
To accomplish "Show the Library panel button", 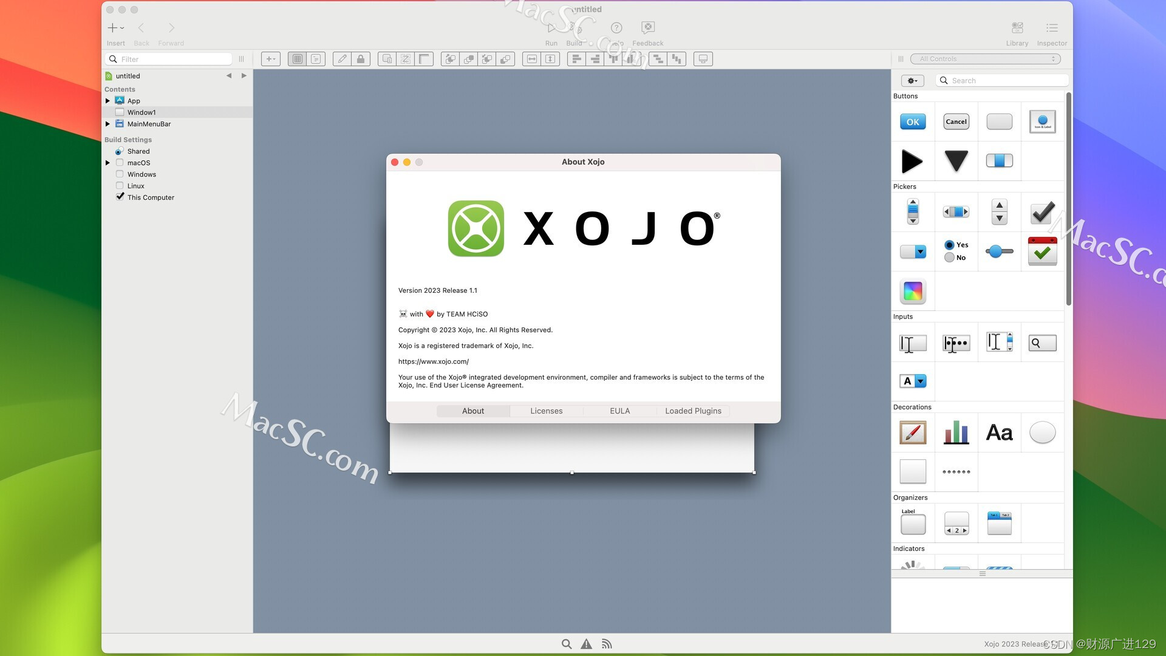I will [1017, 33].
